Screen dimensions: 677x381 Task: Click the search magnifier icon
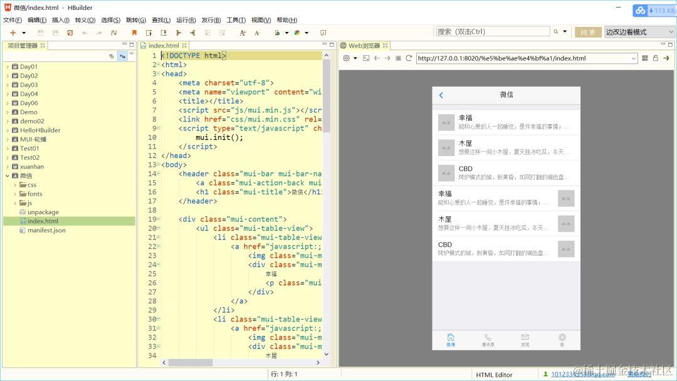556,31
